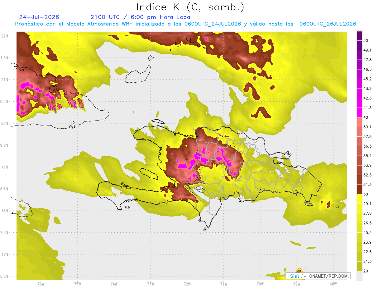Click the 22N latitude axis label
374x288 pixels.
pos(5,36)
